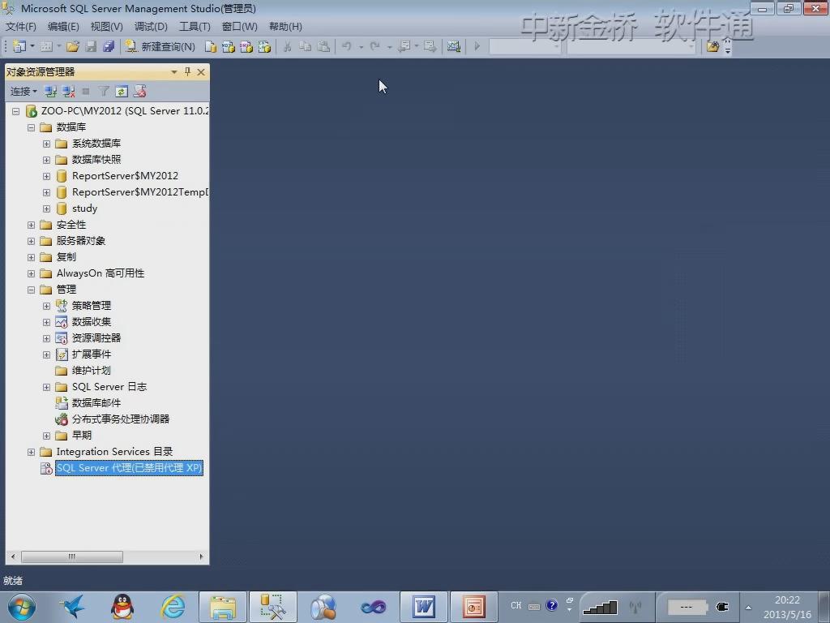Viewport: 830px width, 623px height.
Task: Click the 资源调控器 icon
Action: pyautogui.click(x=62, y=338)
